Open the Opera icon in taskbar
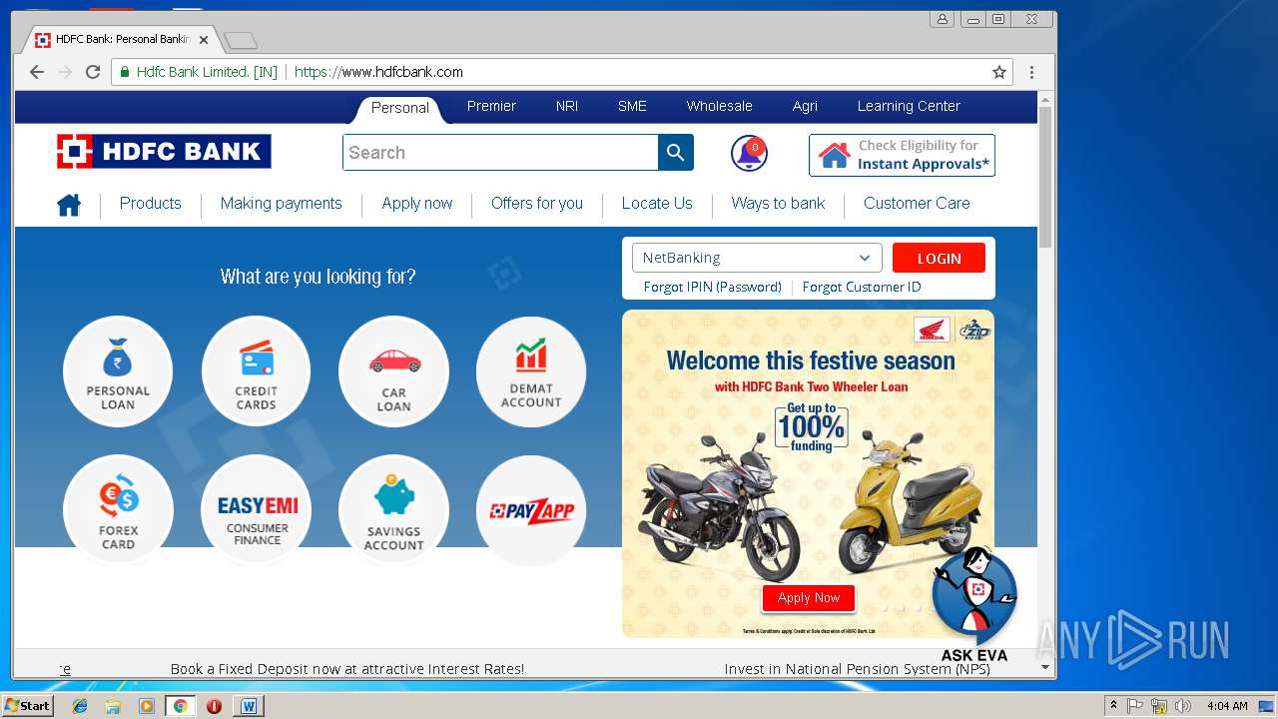 (x=214, y=706)
